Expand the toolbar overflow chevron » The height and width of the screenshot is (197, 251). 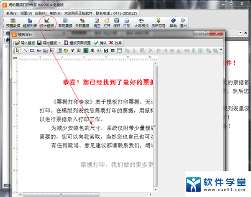click(221, 49)
